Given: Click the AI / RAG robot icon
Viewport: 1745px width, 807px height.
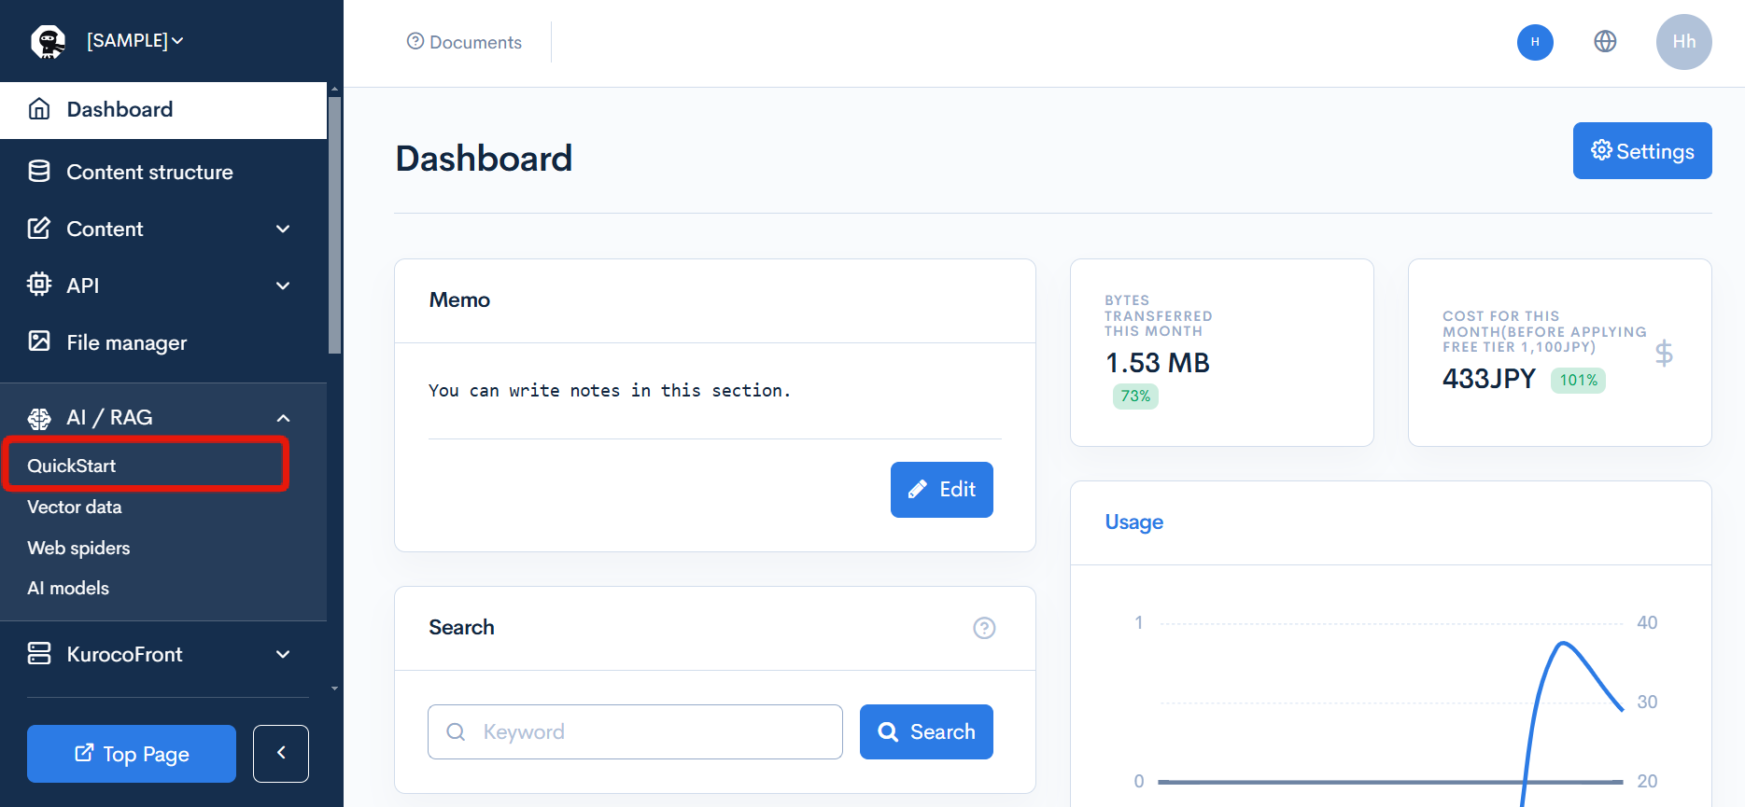Looking at the screenshot, I should tap(38, 417).
